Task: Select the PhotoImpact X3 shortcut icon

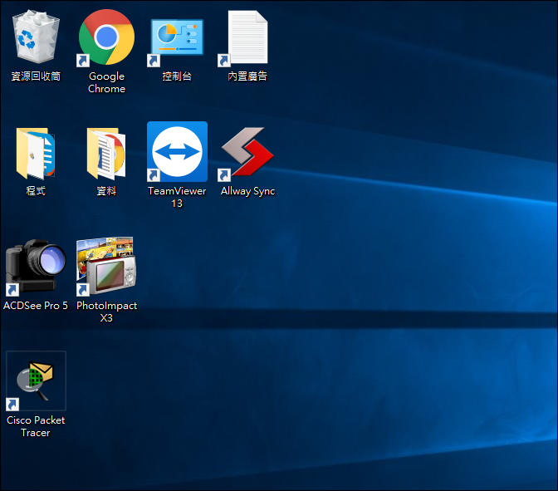Action: coord(106,267)
